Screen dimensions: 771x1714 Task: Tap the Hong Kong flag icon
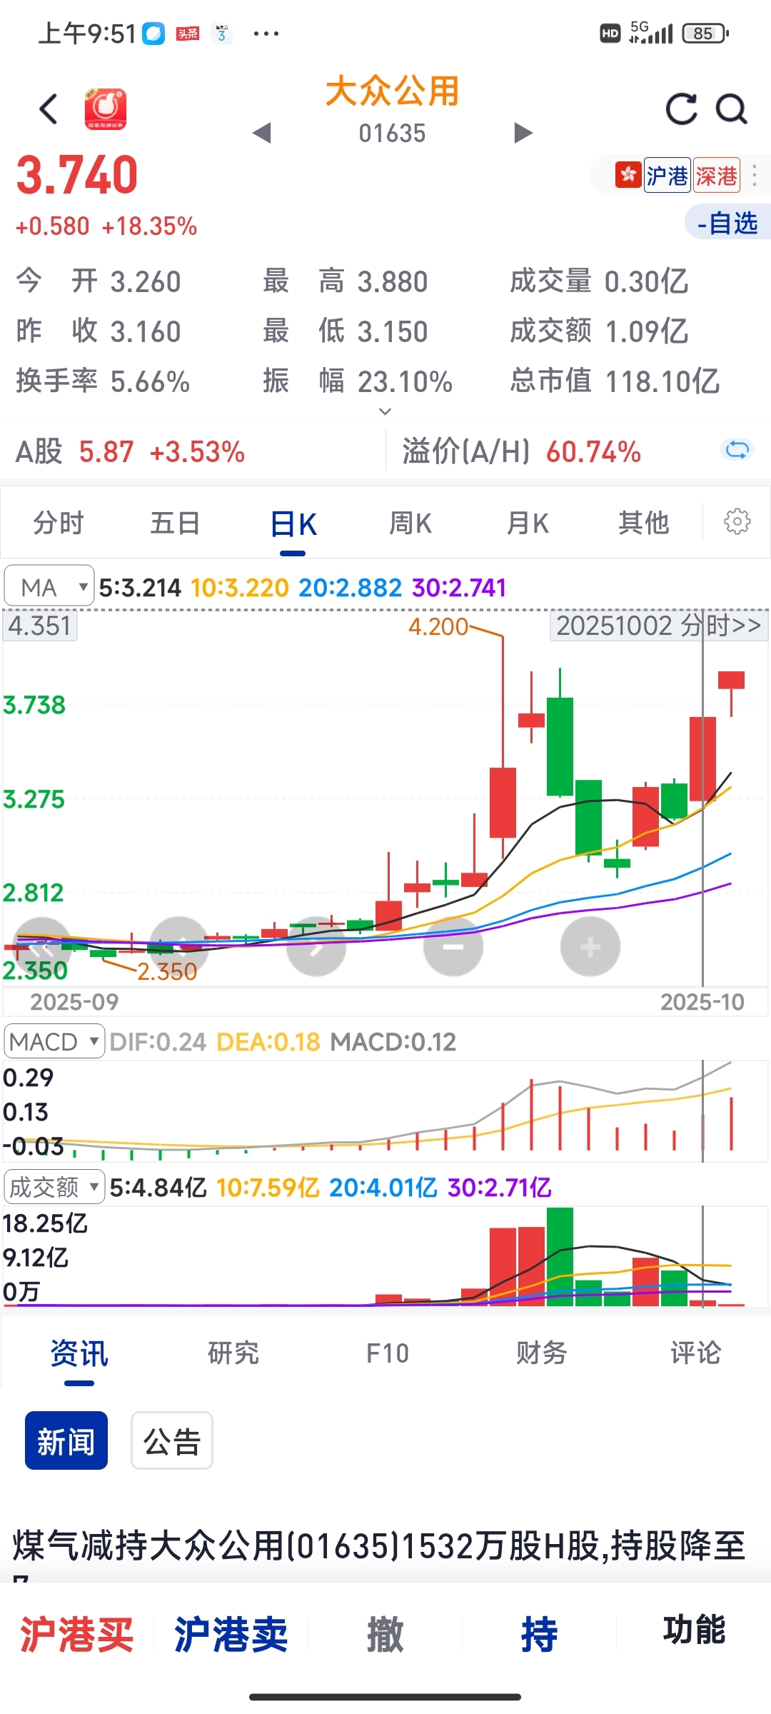[x=628, y=175]
